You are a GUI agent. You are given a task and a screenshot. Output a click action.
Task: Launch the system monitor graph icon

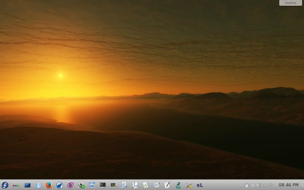[x=114, y=185]
